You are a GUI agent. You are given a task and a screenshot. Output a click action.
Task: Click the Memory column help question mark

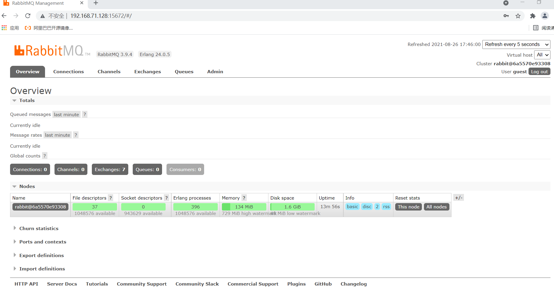244,198
